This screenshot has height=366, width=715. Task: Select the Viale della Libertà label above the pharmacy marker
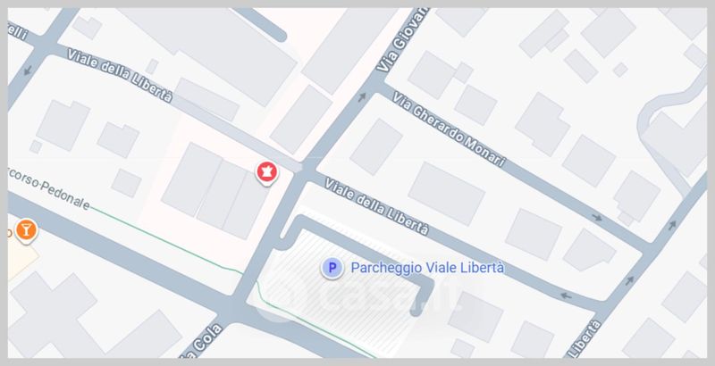point(120,75)
